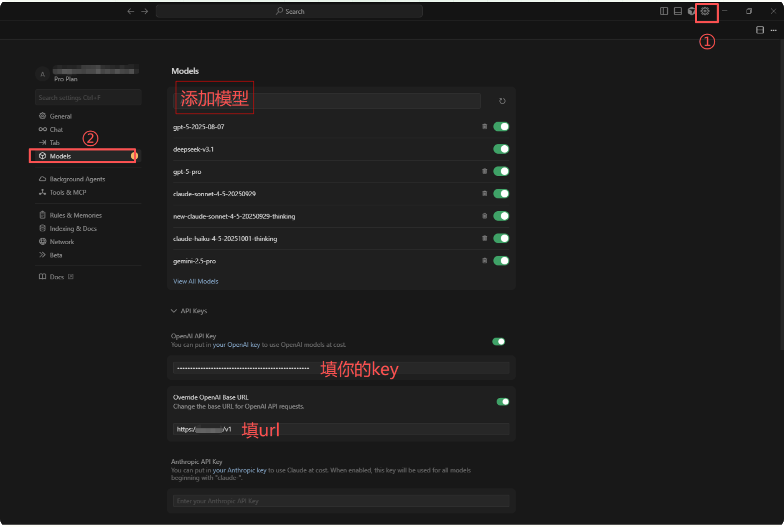
Task: Click the refresh models icon
Action: pyautogui.click(x=502, y=101)
